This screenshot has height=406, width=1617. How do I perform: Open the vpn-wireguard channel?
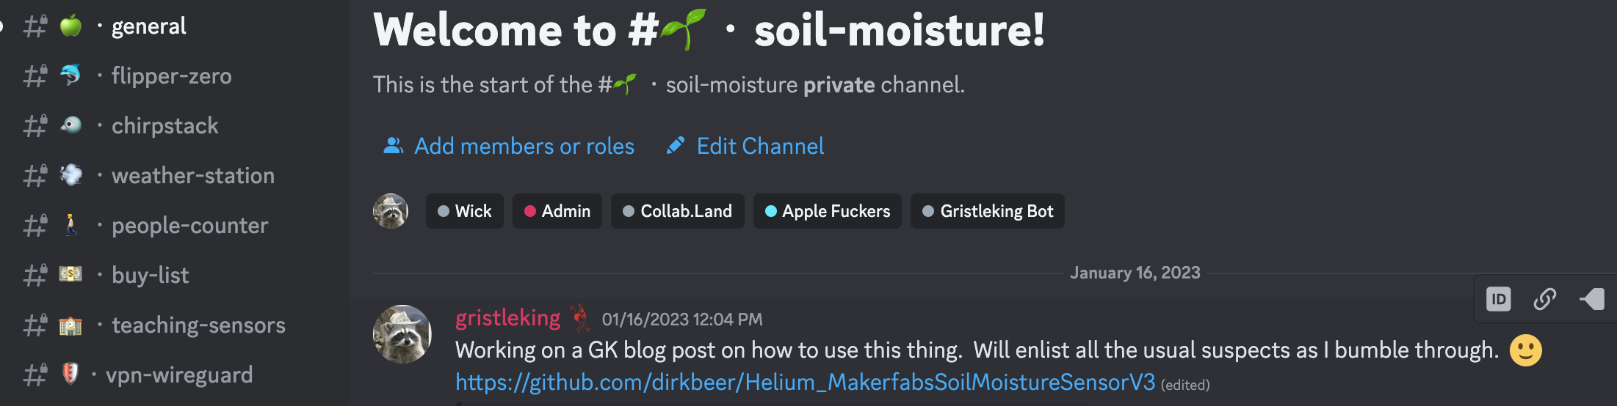pos(179,375)
